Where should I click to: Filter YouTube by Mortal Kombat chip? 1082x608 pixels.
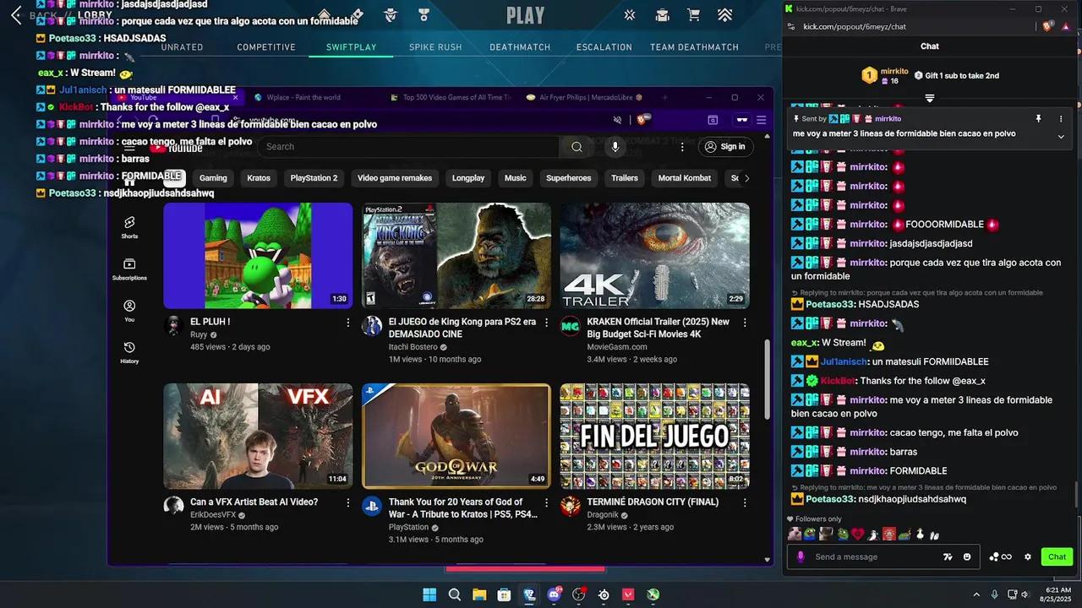[685, 178]
